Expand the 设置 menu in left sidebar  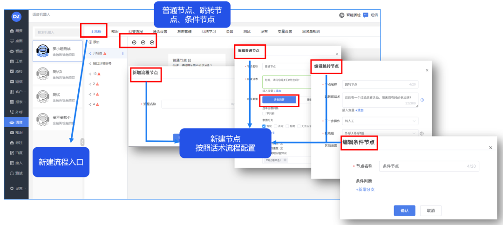[x=16, y=188]
